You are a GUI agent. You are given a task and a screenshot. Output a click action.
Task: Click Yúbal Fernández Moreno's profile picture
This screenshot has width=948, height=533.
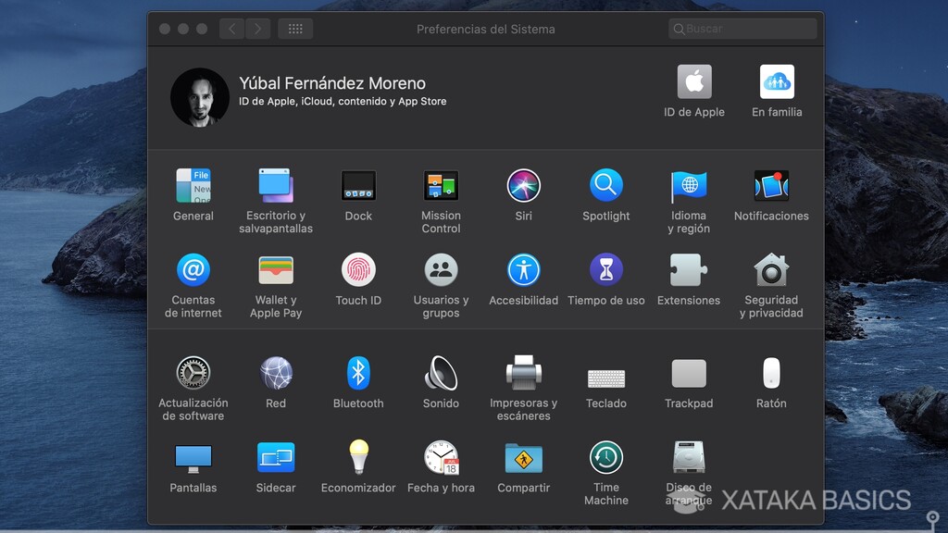click(x=200, y=97)
